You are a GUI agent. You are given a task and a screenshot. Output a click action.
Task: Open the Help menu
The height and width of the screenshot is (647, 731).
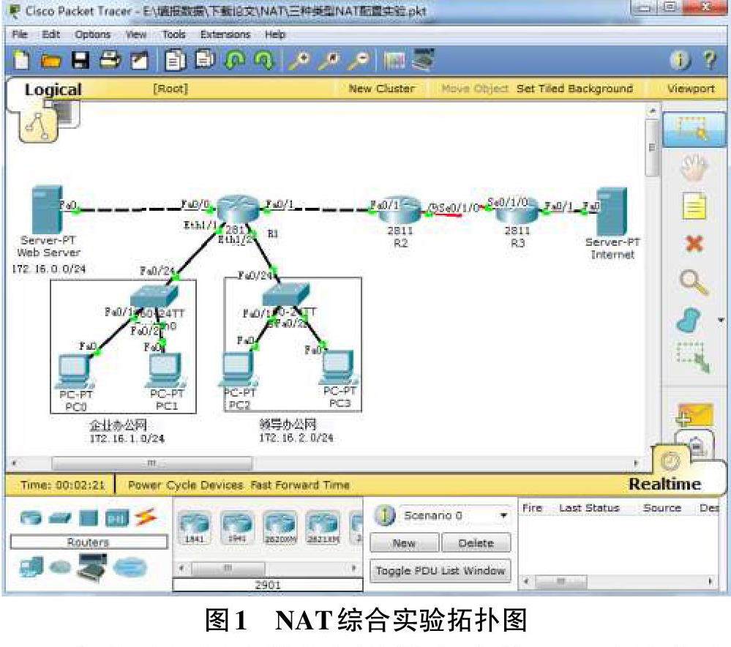click(x=275, y=34)
